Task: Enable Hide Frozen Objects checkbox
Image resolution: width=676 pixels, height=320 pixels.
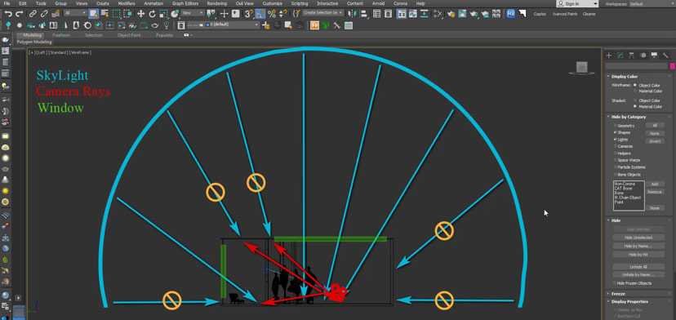Action: click(615, 283)
